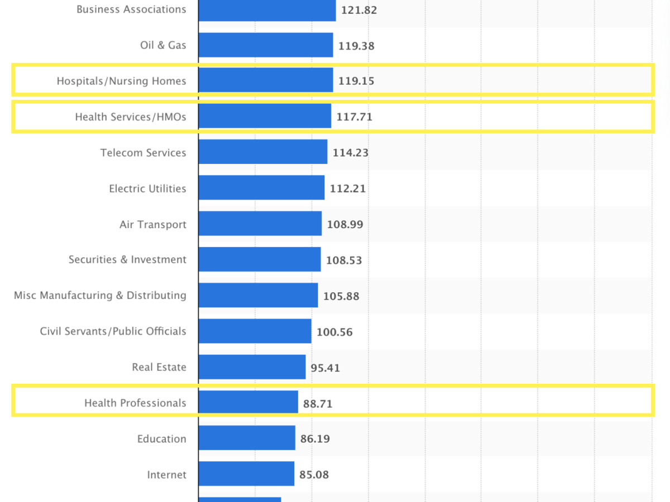Select the Electric Utilities label
The width and height of the screenshot is (670, 502).
point(147,189)
